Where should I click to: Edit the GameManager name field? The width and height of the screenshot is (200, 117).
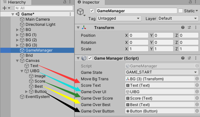(x=137, y=11)
